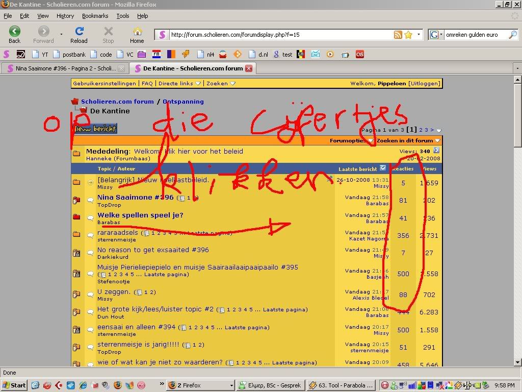522x392 pixels.
Task: Open page 2 of 'sterrenmeisje is jarig!!!!!'
Action: [200, 345]
